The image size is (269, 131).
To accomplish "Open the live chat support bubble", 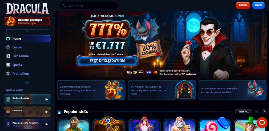I will pos(262,122).
